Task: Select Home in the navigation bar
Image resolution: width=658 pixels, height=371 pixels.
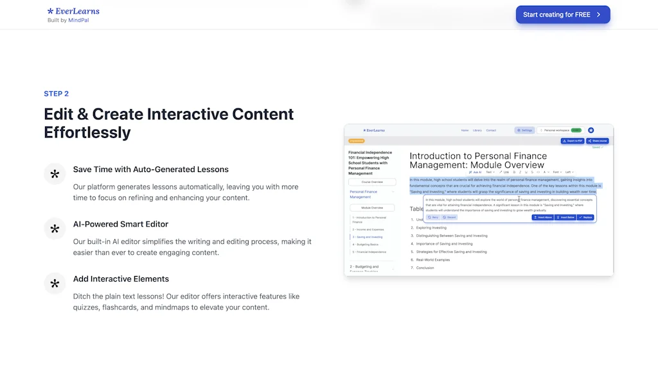Action: pyautogui.click(x=465, y=130)
